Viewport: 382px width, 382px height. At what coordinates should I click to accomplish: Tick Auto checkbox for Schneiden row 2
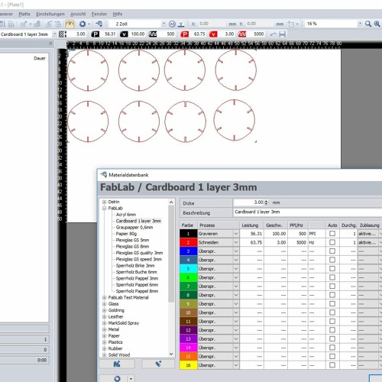332,242
